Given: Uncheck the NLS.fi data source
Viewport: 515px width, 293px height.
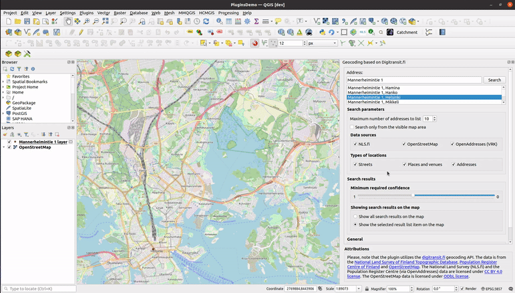Looking at the screenshot, I should (355, 144).
